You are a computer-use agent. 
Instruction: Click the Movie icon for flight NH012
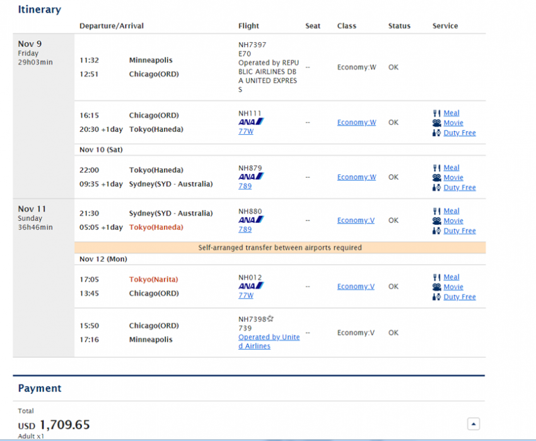pos(436,287)
